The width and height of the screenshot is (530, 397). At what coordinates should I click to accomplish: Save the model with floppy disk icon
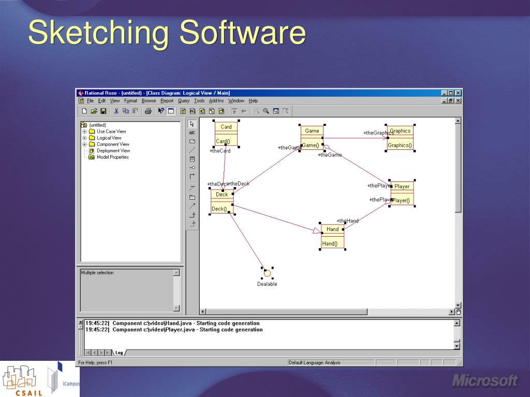[104, 111]
